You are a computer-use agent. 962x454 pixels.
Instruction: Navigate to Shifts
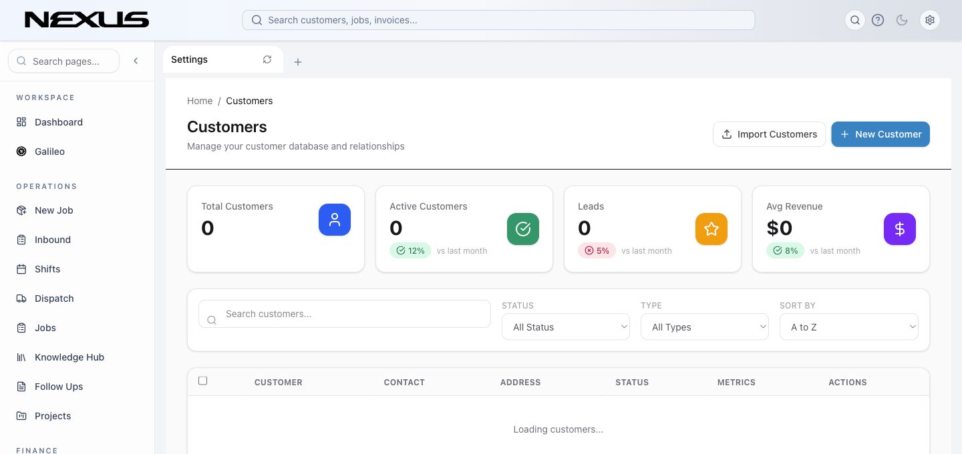[x=77, y=269]
